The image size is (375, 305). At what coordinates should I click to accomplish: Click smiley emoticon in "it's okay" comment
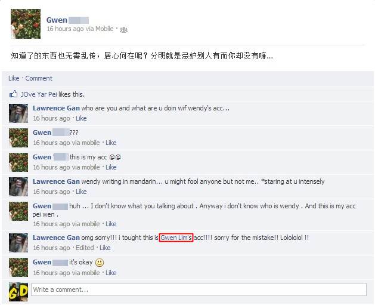point(100,263)
